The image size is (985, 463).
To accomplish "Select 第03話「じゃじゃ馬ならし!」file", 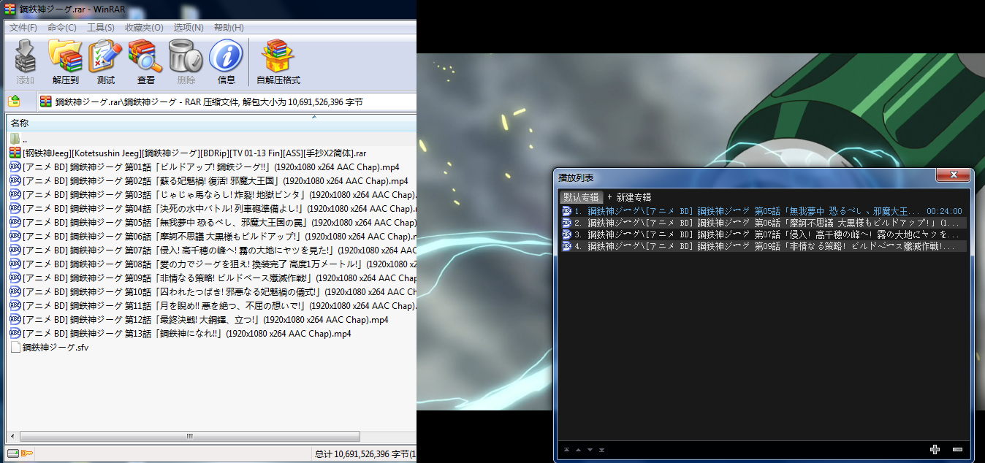I will (212, 194).
